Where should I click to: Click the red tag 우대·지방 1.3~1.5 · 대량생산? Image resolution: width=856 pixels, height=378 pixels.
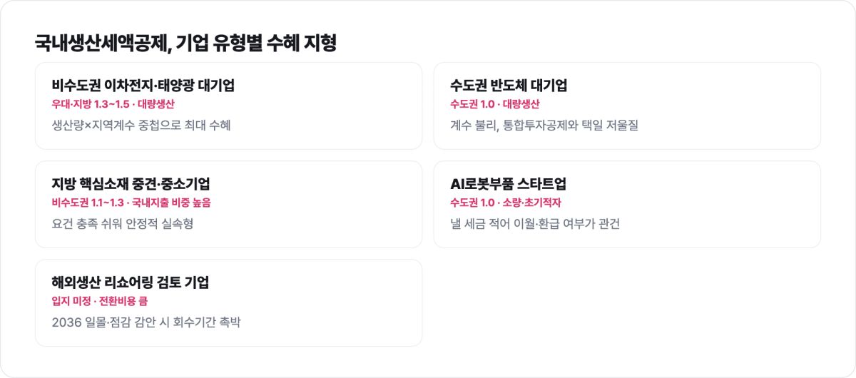113,104
